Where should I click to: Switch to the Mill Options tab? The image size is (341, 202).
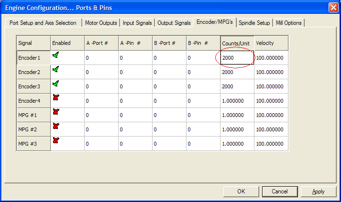(288, 23)
